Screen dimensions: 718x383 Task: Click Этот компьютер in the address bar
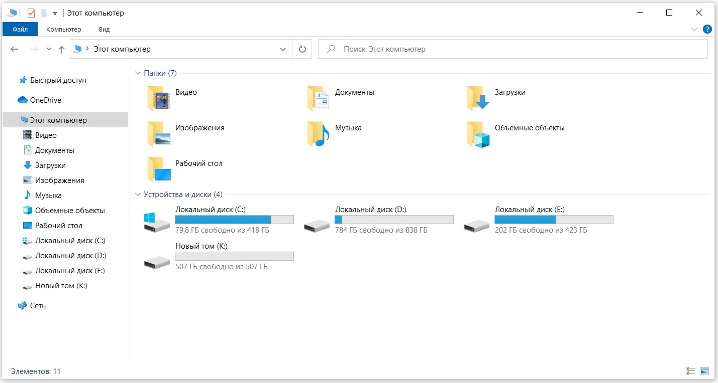122,49
